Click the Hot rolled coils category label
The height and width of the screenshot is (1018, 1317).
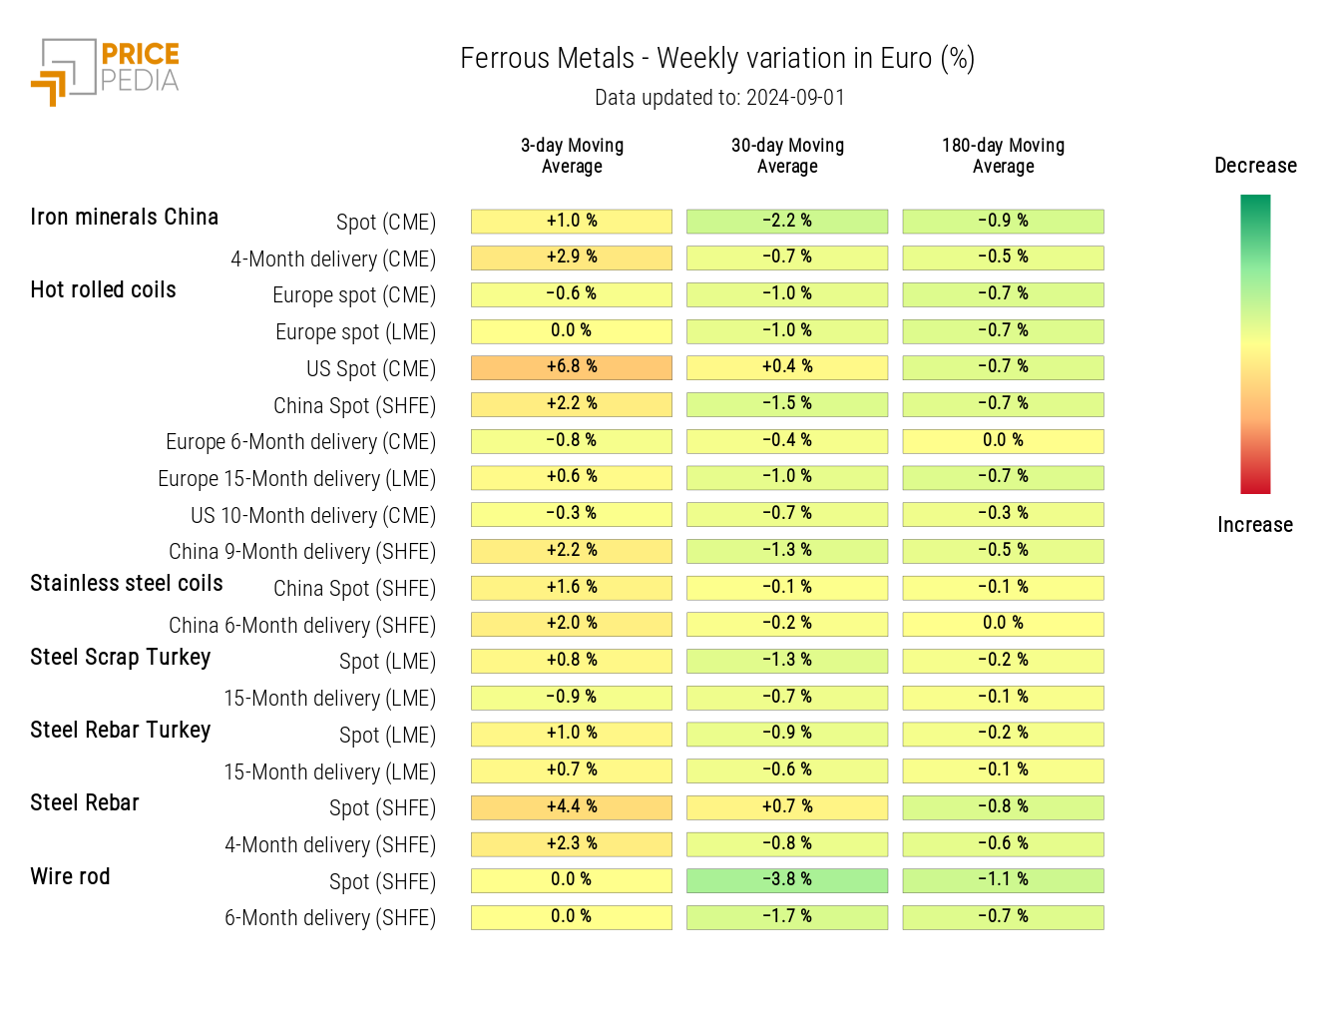(x=103, y=290)
